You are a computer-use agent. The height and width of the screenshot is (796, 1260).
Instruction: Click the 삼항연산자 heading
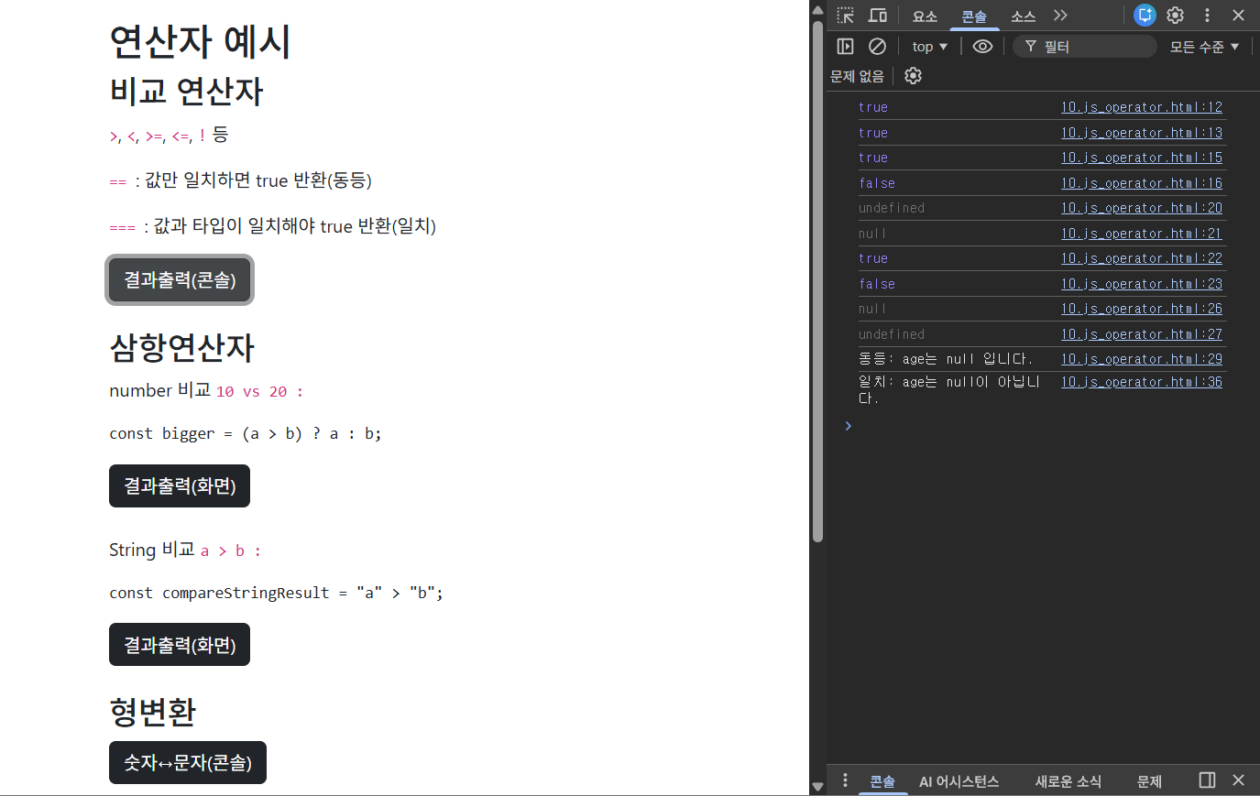pyautogui.click(x=181, y=348)
